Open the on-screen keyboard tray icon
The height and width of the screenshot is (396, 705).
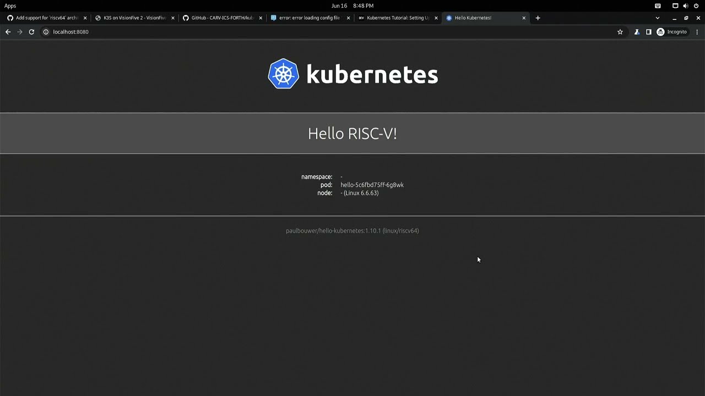(x=658, y=5)
